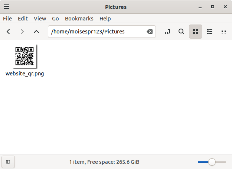Go forward to next folder
The image size is (232, 169).
[22, 32]
